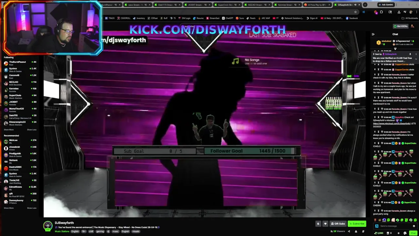Unpin the pinned chat message
The image size is (419, 236).
[x=410, y=54]
